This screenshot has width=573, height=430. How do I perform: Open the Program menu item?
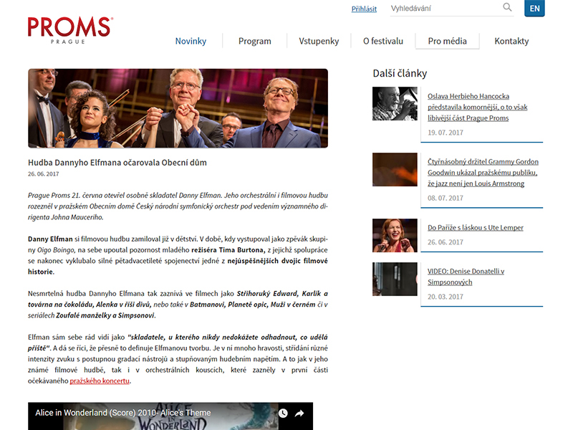(255, 41)
